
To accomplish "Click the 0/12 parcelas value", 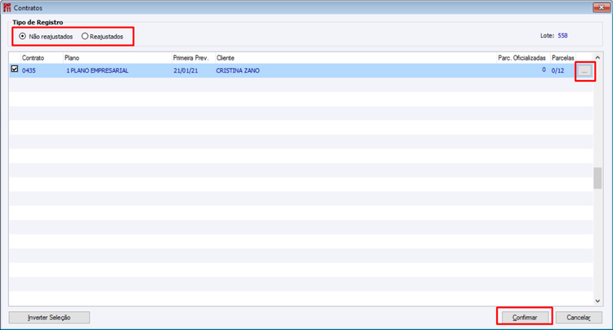I will pyautogui.click(x=558, y=71).
